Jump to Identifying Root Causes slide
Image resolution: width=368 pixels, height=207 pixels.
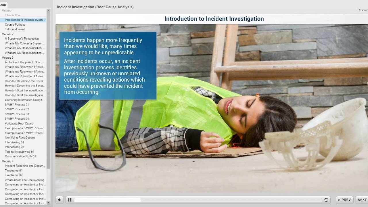[x=20, y=138]
